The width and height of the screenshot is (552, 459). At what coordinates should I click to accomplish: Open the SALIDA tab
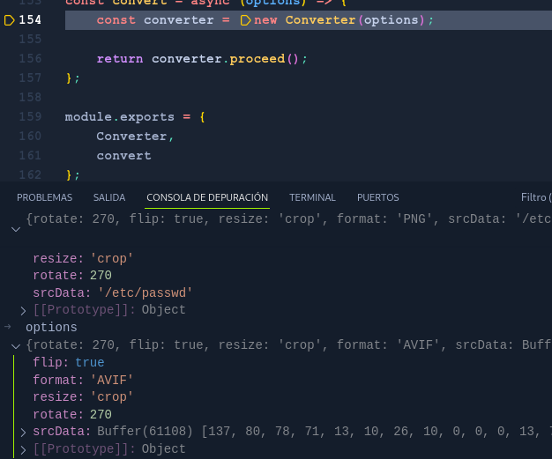[x=109, y=197]
